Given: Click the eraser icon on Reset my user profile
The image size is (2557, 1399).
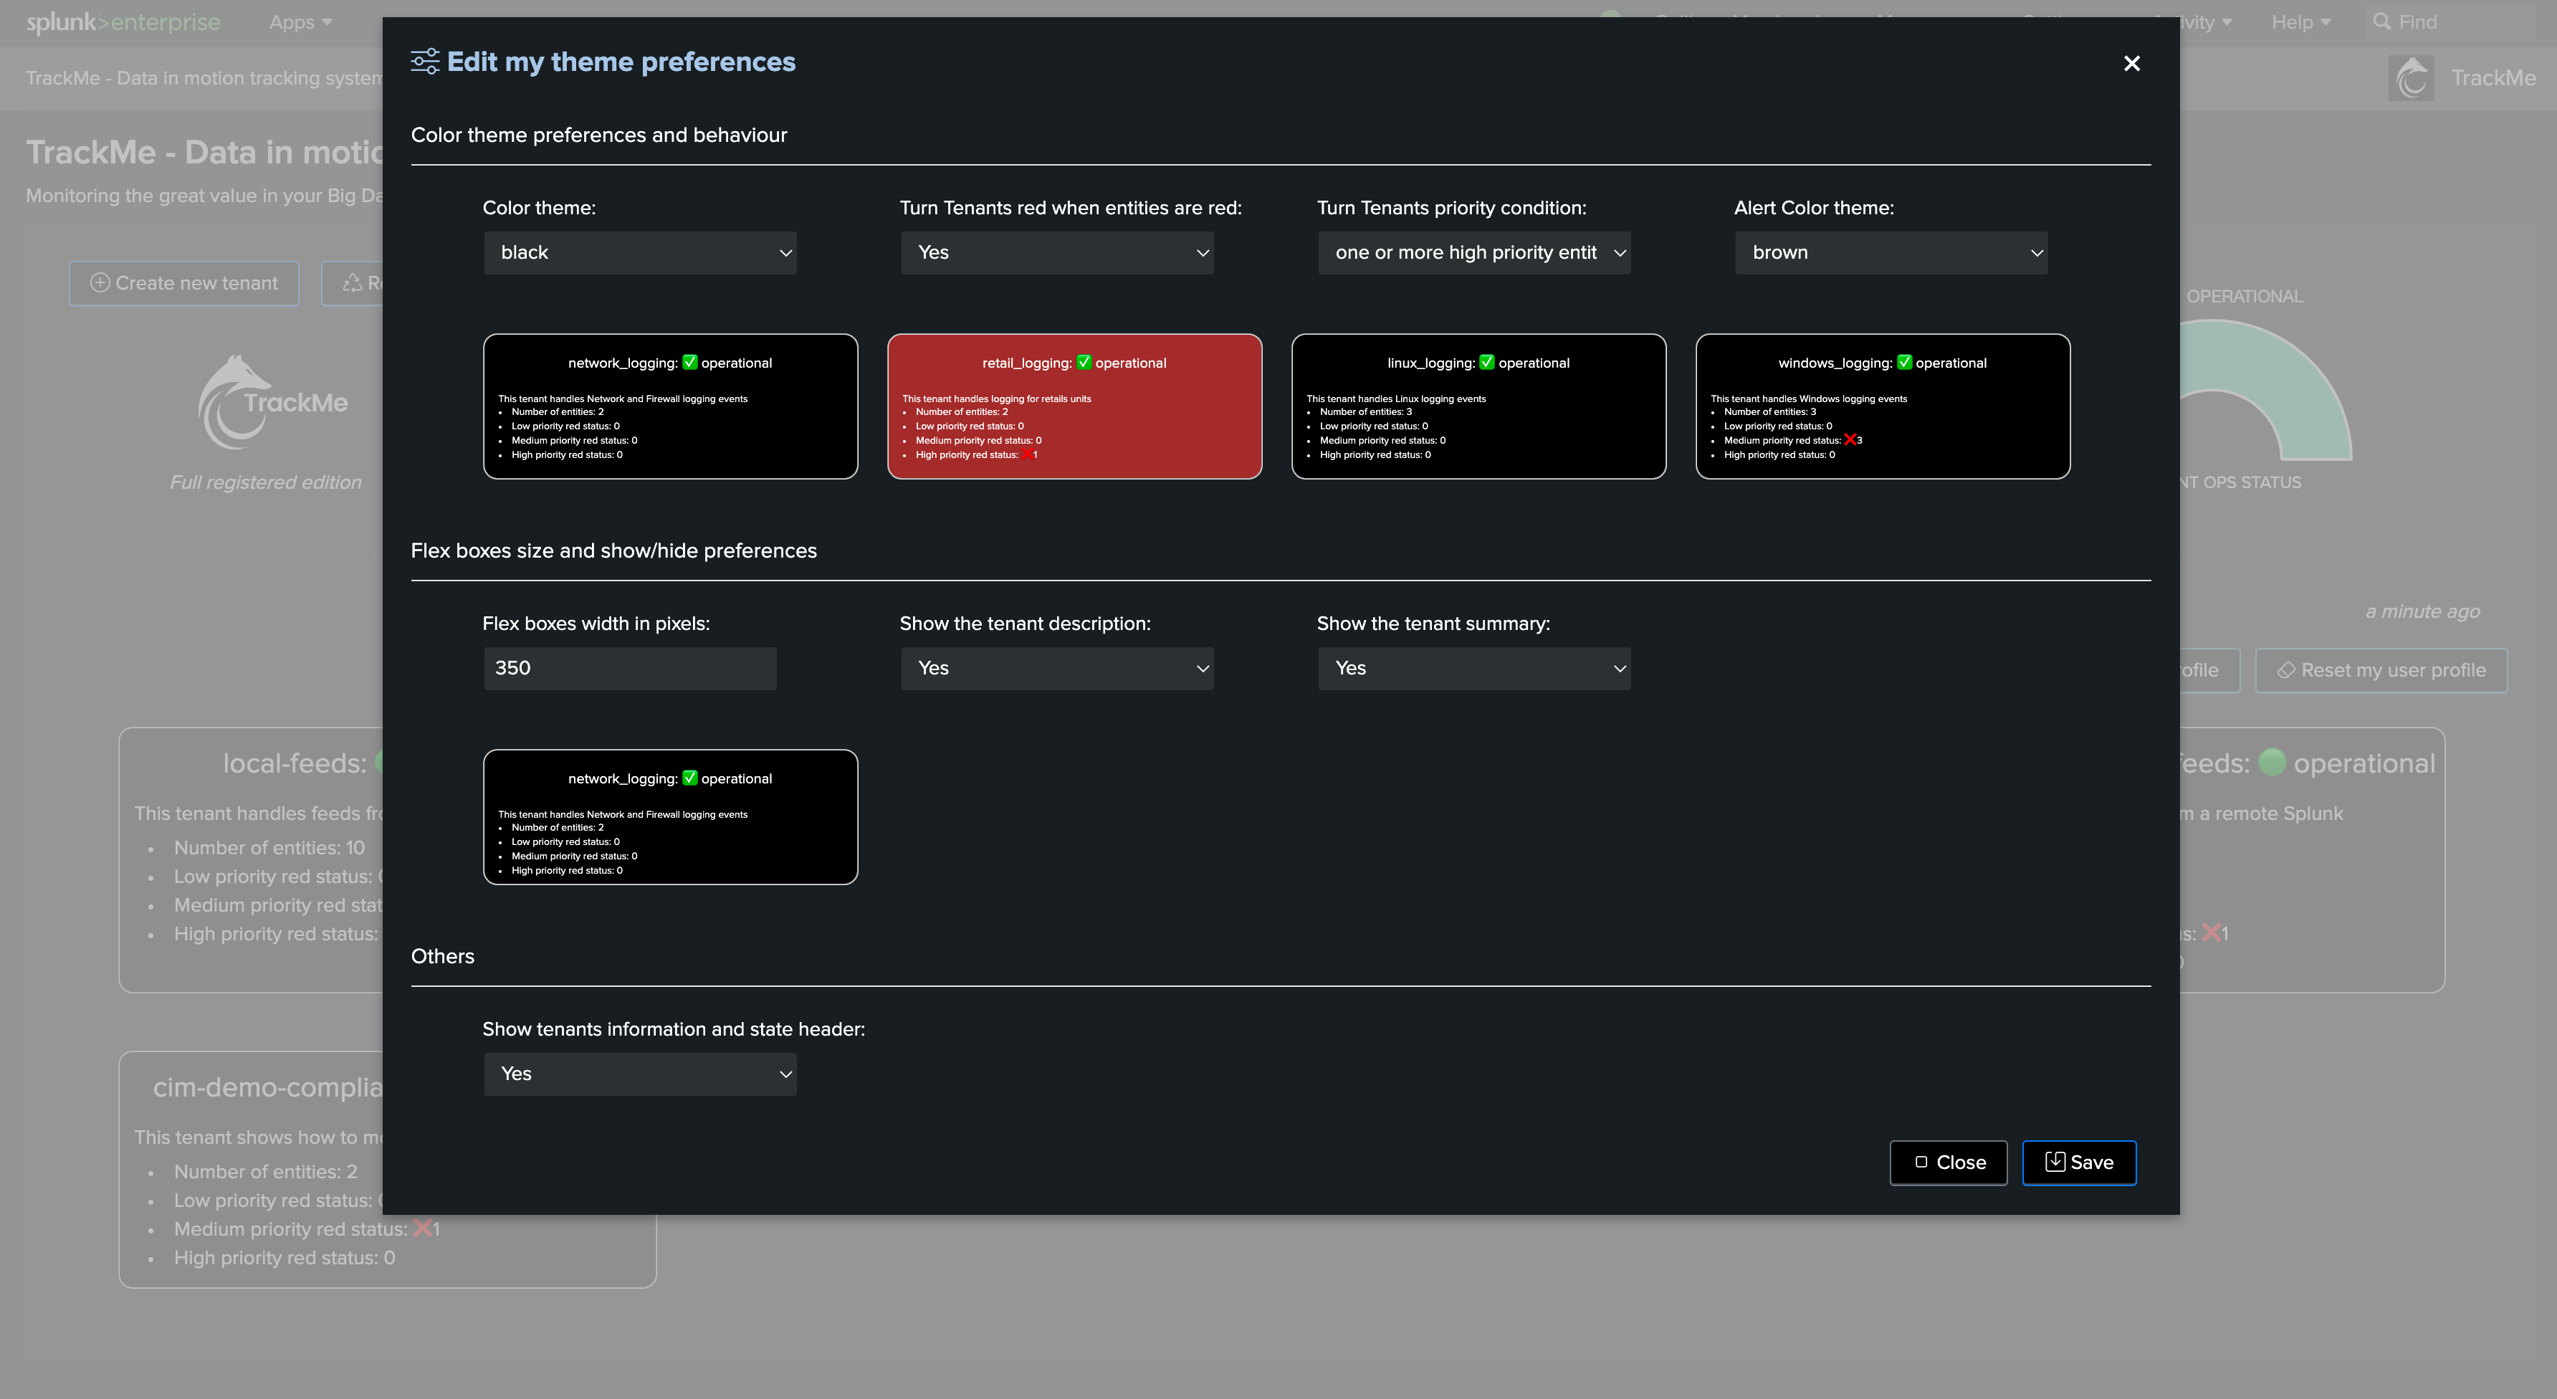Looking at the screenshot, I should tap(2286, 670).
